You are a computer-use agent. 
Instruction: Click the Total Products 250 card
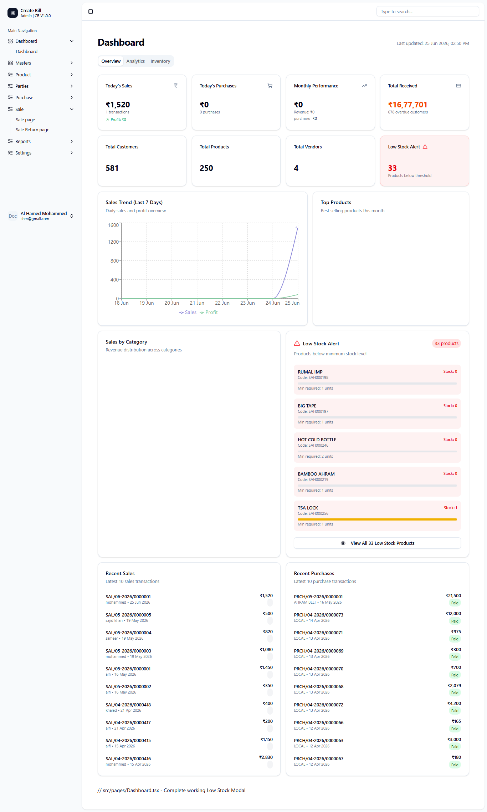(x=236, y=161)
